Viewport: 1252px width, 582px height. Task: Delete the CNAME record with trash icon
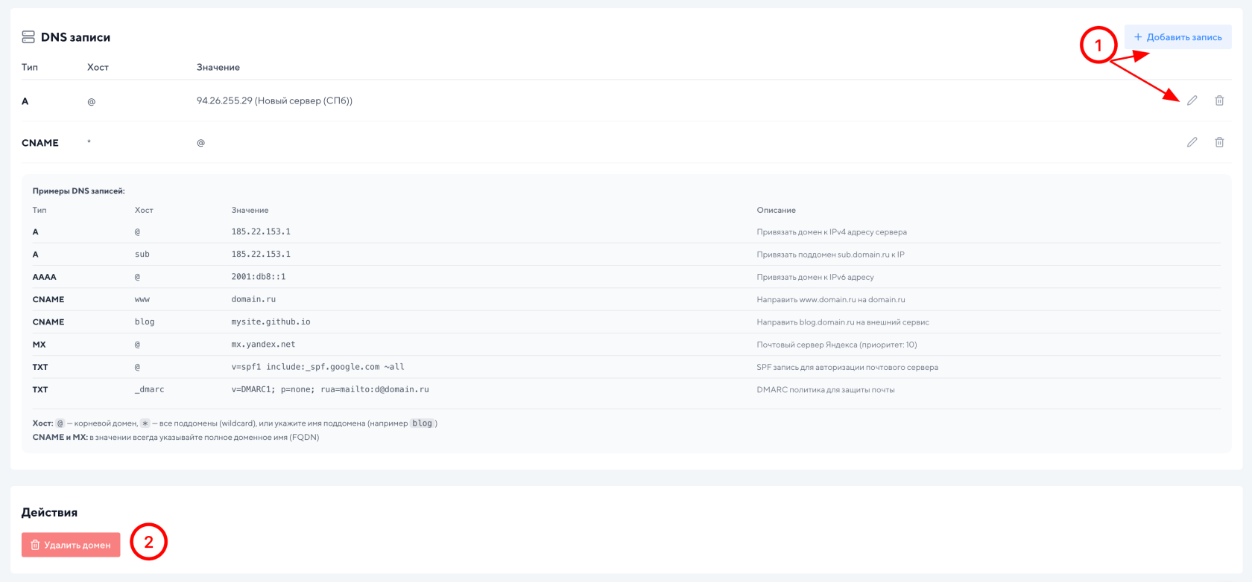tap(1219, 142)
